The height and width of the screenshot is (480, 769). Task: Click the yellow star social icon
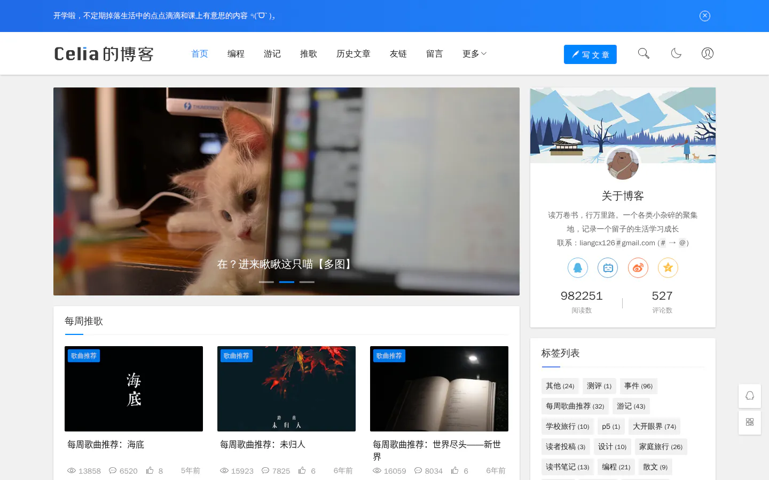(668, 268)
